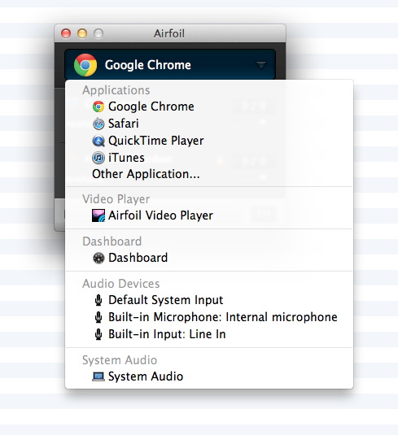Viewport: 398px width, 435px height.
Task: Click the Dashboard gauge icon
Action: (x=98, y=258)
